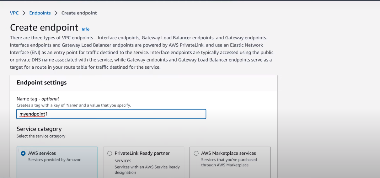380x178 pixels.
Task: Choose the PrivateLink Ready partner services radio button
Action: 110,154
